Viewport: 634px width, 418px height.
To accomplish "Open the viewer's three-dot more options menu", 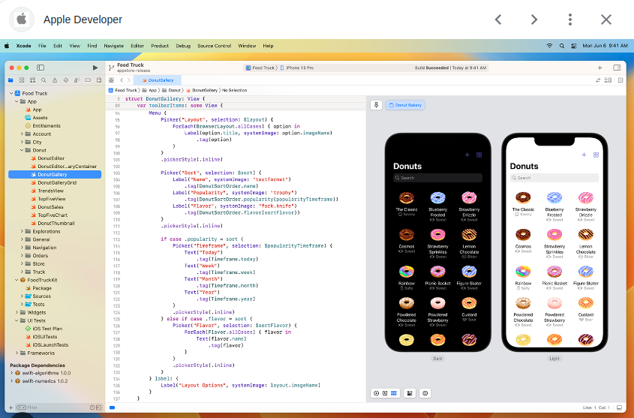I will click(x=570, y=20).
